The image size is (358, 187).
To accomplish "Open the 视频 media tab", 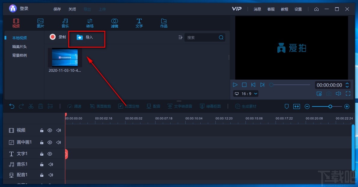I will [x=16, y=23].
